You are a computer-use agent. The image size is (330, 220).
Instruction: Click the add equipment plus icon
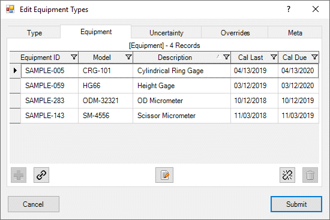click(19, 175)
